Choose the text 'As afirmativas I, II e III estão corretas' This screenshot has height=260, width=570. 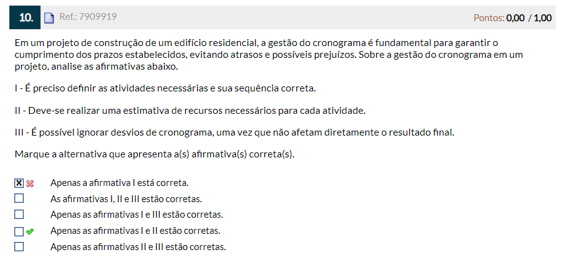click(x=126, y=199)
